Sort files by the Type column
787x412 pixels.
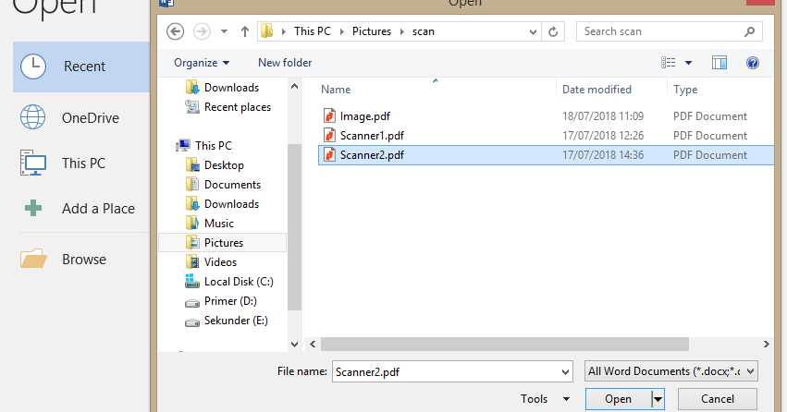[685, 90]
